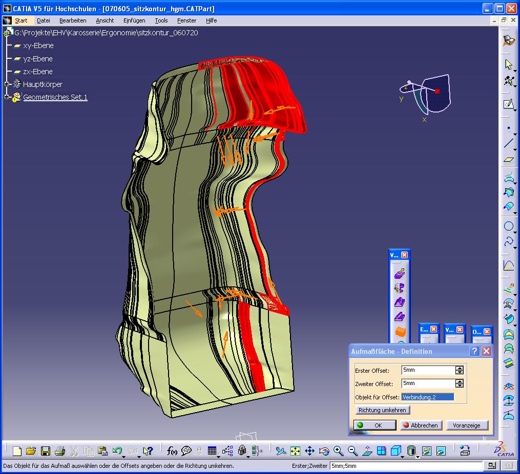Open a file with the folder icon
This screenshot has height=474, width=520.
[x=31, y=451]
